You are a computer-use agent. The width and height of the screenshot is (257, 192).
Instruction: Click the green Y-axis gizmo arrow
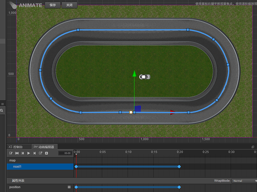click(x=134, y=73)
